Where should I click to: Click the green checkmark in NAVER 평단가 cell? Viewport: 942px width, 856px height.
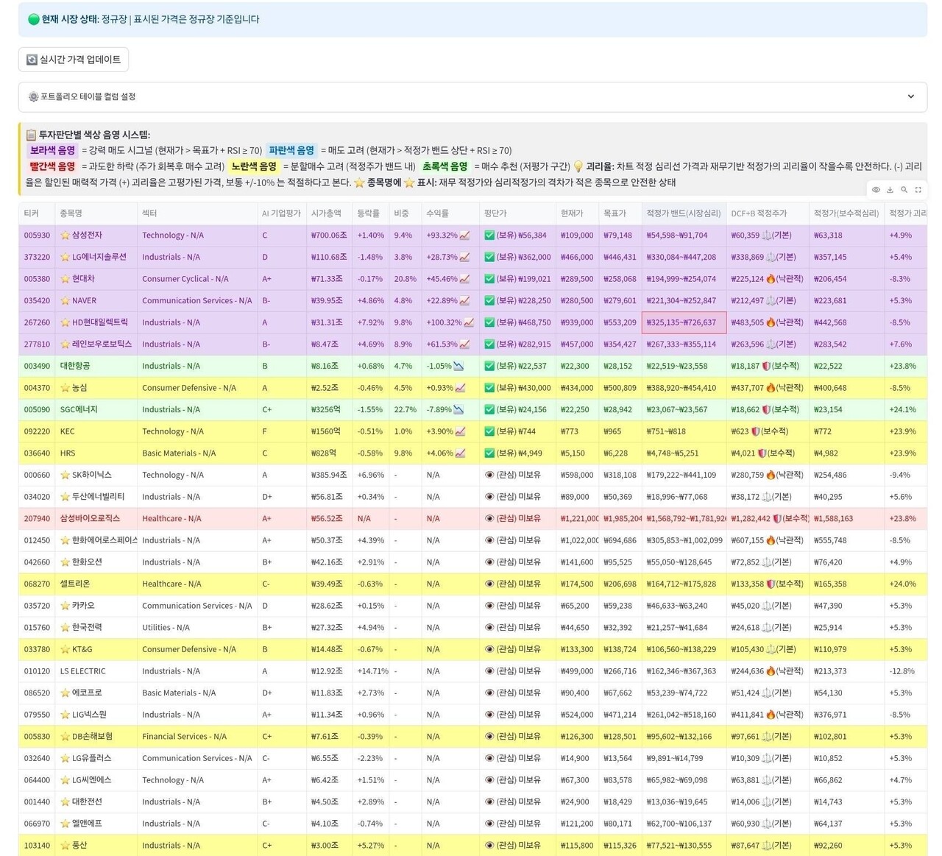pos(489,301)
